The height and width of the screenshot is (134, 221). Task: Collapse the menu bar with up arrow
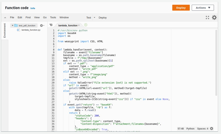point(5,17)
